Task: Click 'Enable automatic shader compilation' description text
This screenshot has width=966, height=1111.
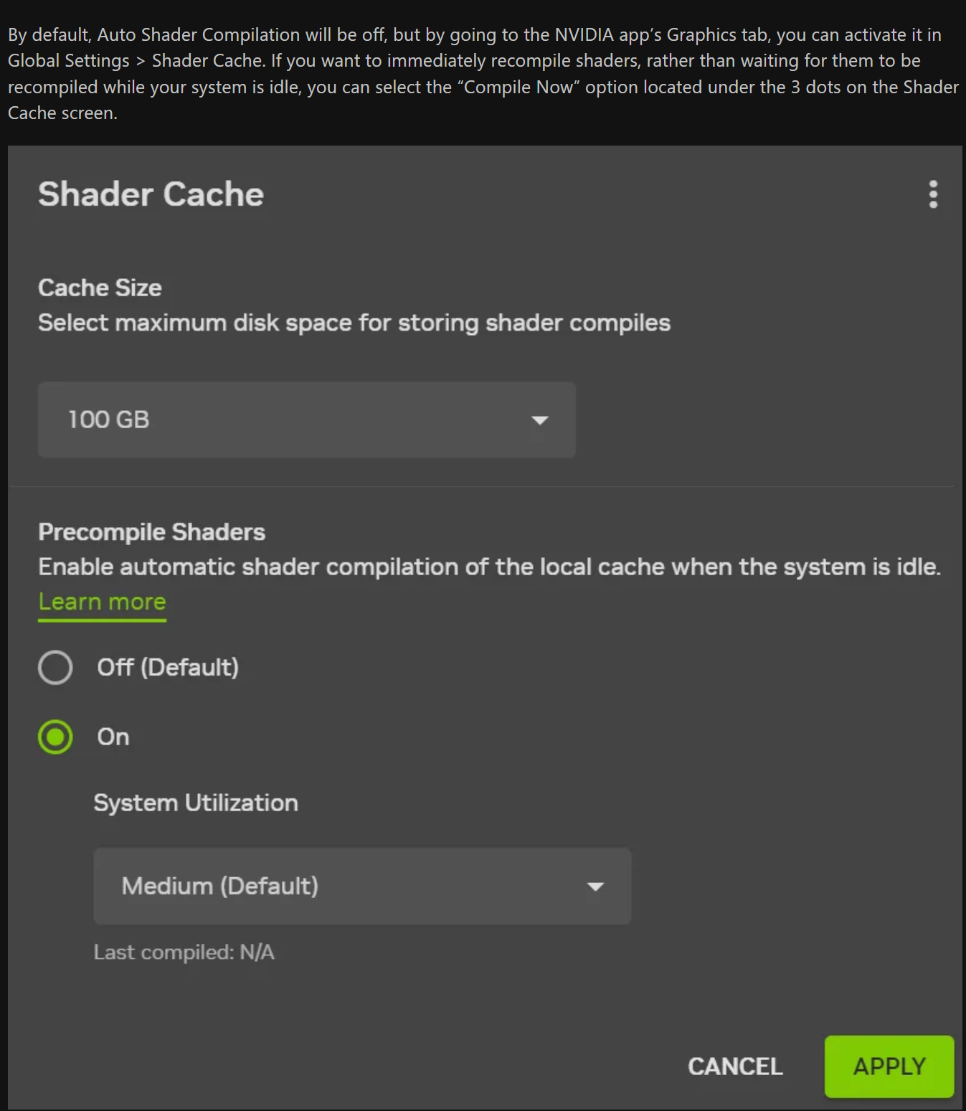Action: tap(489, 567)
